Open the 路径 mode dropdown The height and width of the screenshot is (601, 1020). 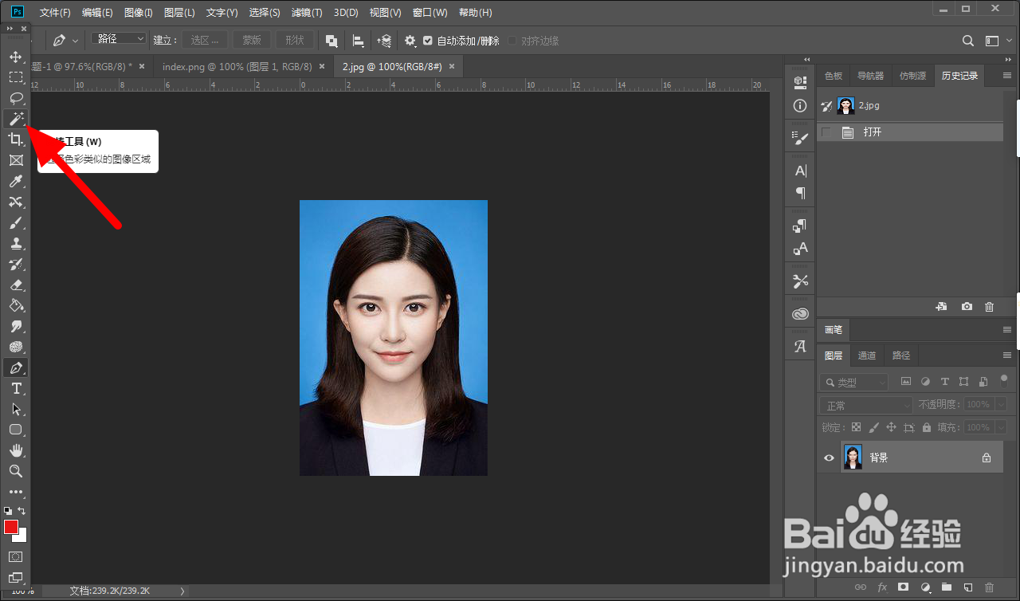click(x=119, y=39)
